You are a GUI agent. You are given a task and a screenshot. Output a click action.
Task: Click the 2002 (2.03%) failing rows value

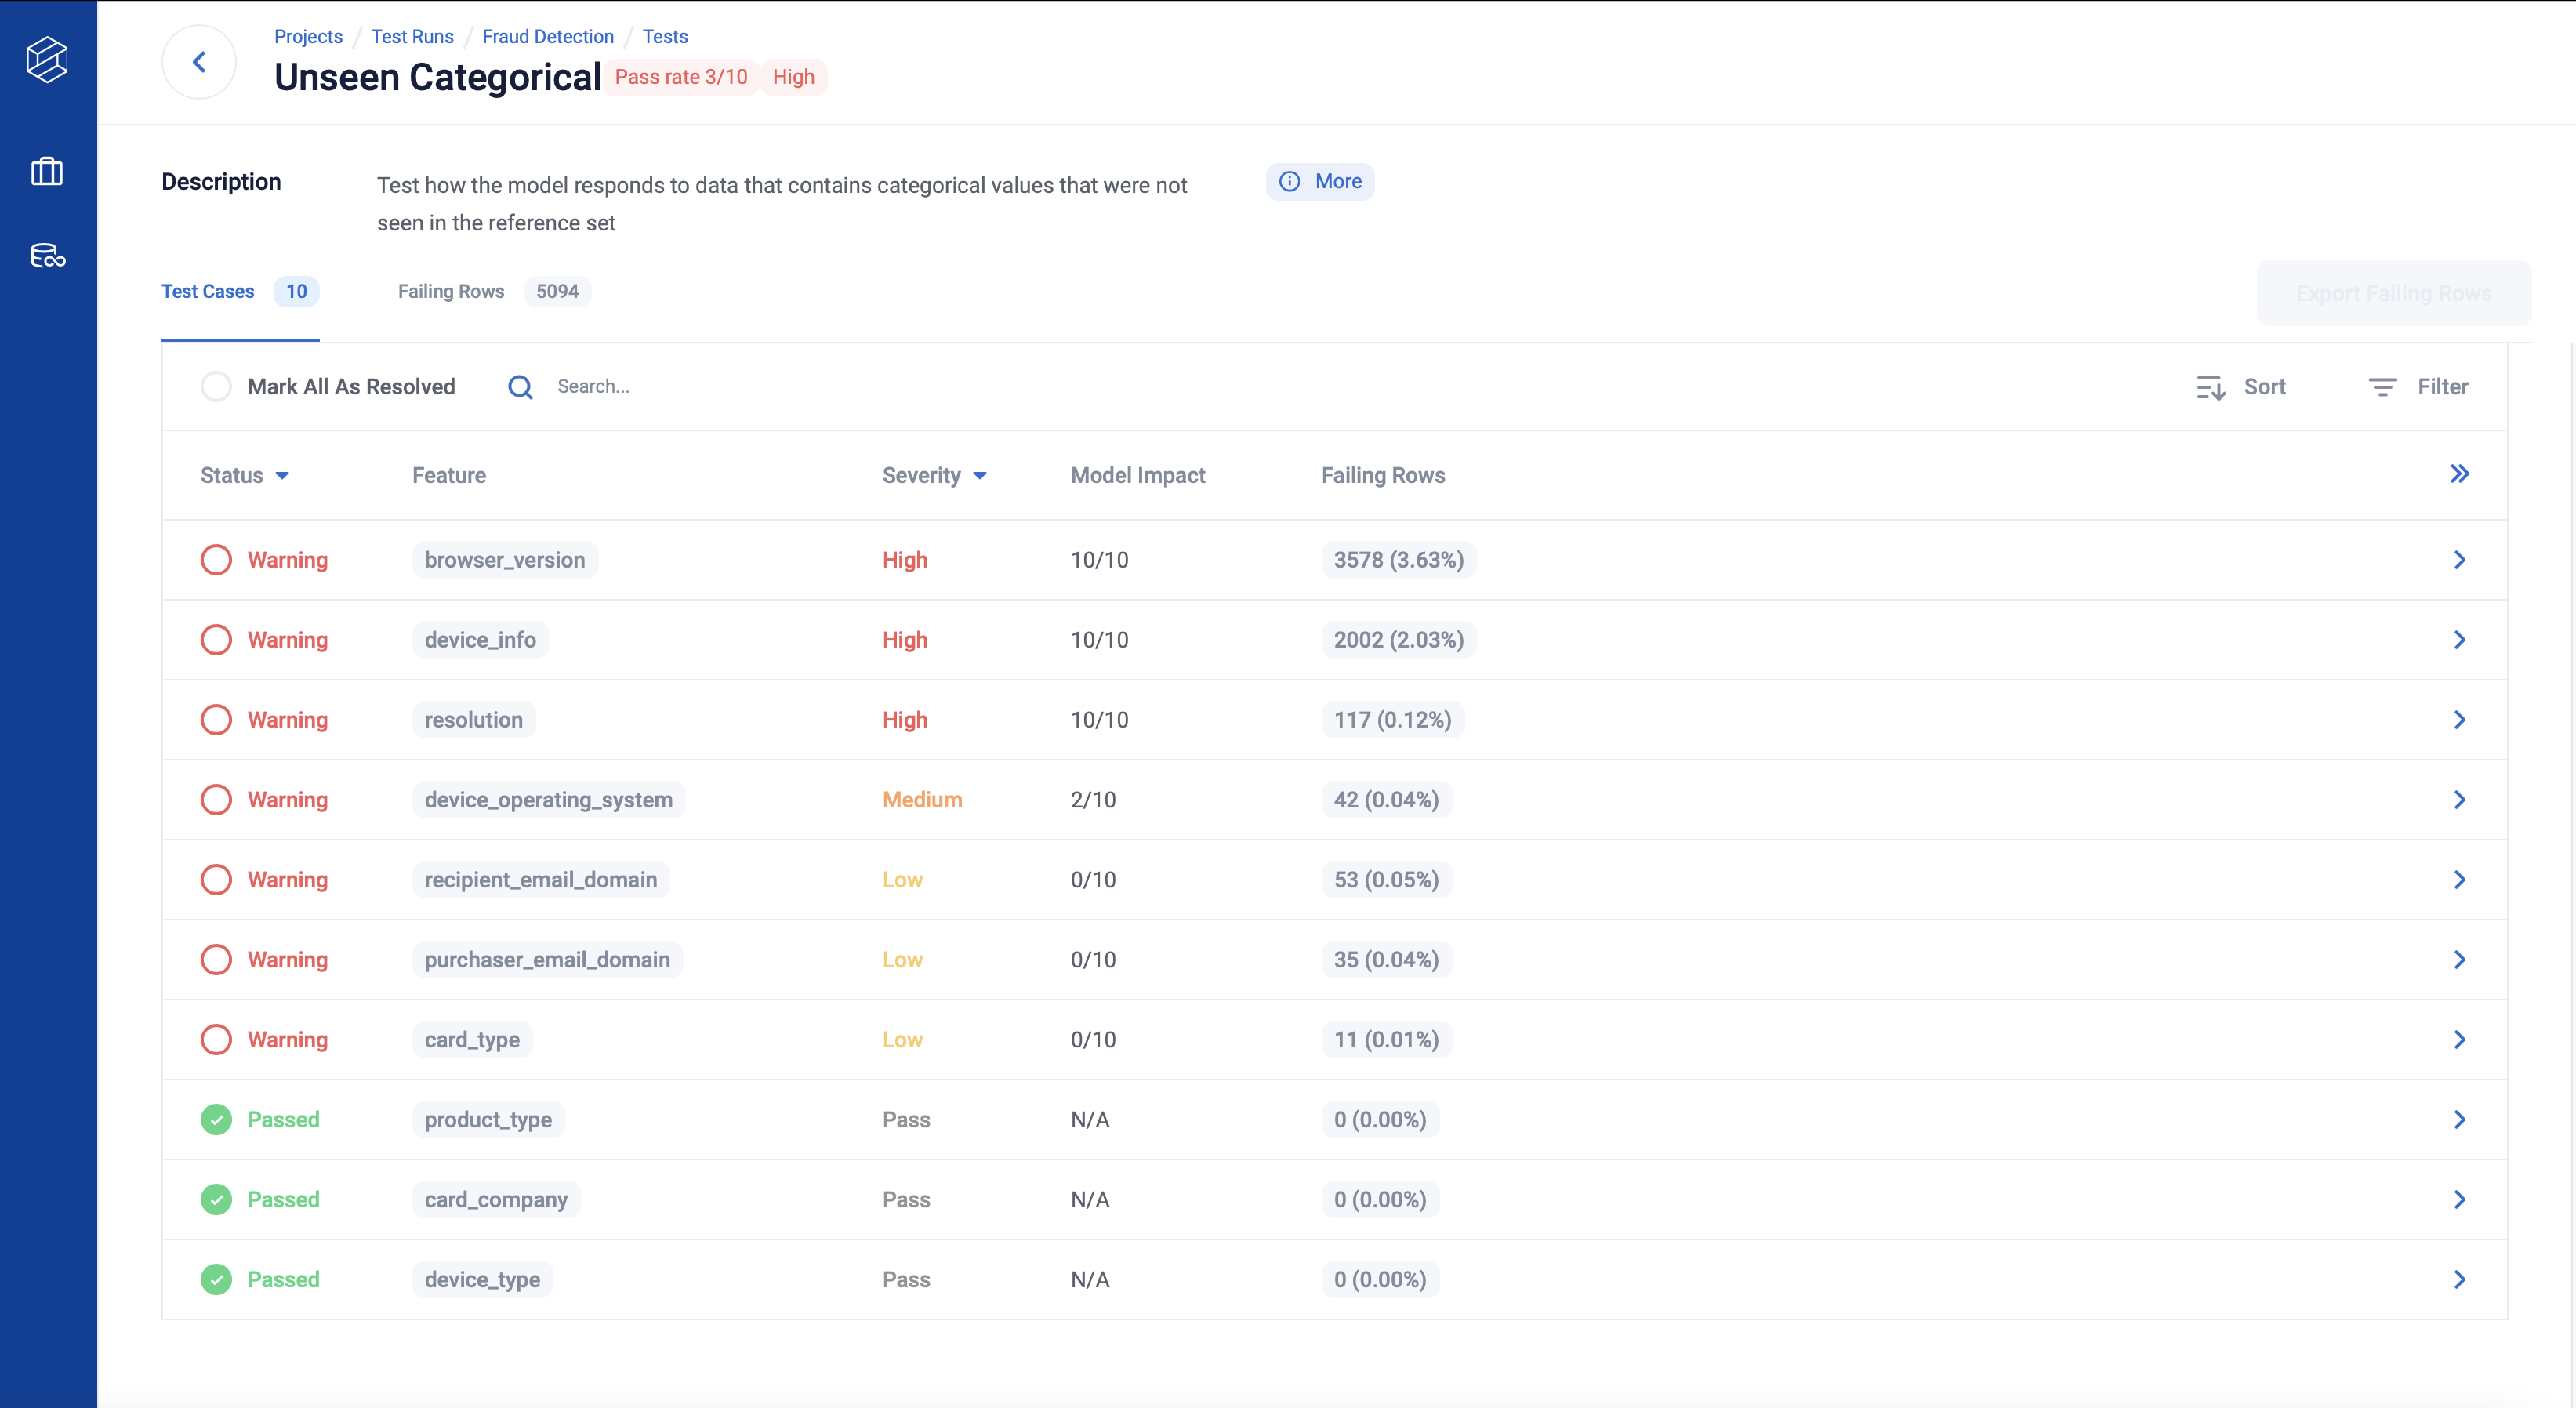[1398, 640]
